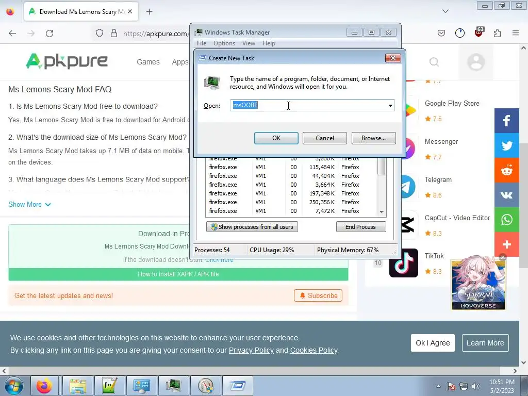Show hidden tray icons arrow

point(438,386)
